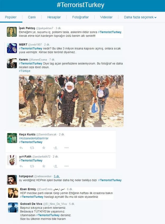
Task: Follow Fatih using add-person icon
Action: tap(55, 166)
